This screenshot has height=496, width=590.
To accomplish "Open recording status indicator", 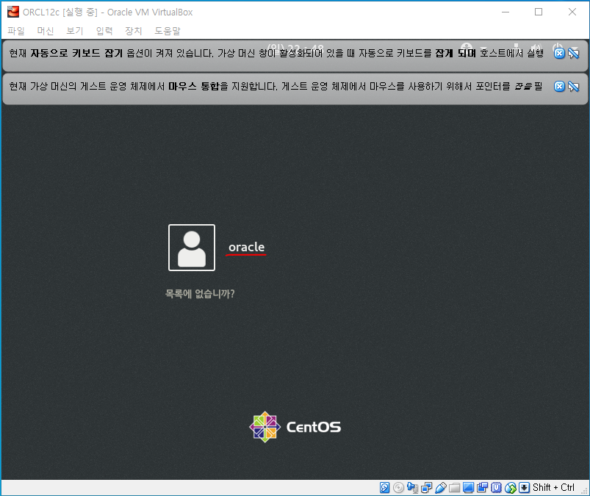I will (x=483, y=488).
